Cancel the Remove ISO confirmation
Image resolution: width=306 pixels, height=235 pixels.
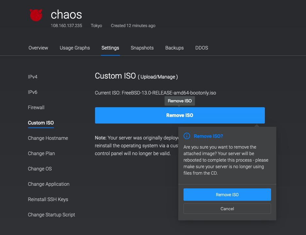227,209
